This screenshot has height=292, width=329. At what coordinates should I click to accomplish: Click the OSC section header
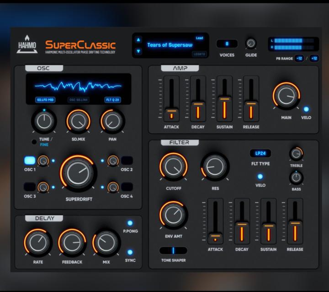44,68
